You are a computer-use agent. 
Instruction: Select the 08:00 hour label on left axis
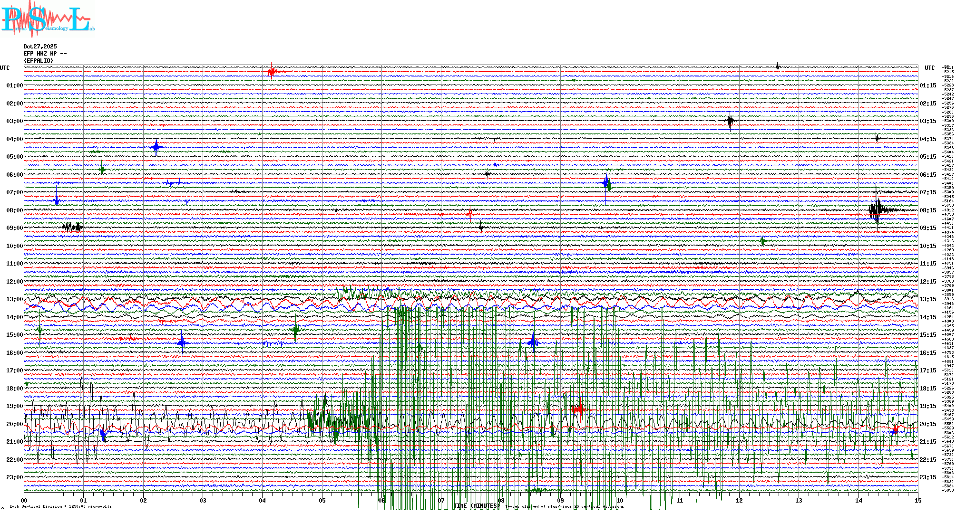click(14, 210)
